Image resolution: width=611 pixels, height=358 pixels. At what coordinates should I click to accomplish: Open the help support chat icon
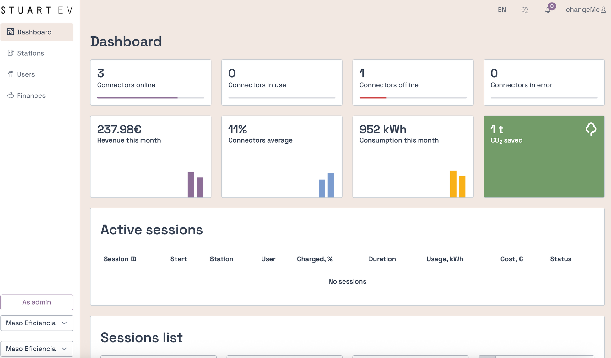click(x=524, y=10)
